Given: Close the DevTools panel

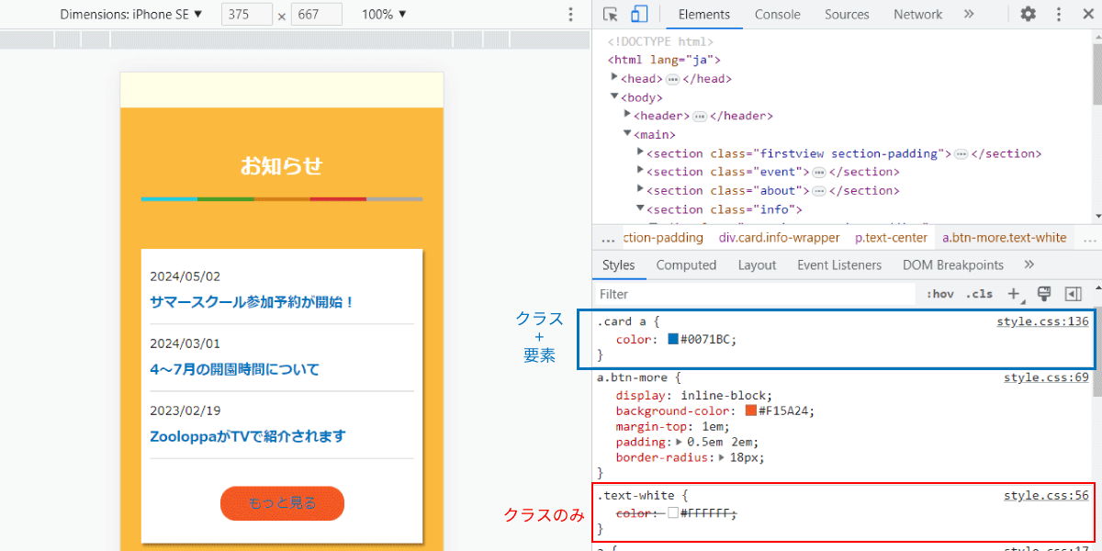Looking at the screenshot, I should point(1087,14).
